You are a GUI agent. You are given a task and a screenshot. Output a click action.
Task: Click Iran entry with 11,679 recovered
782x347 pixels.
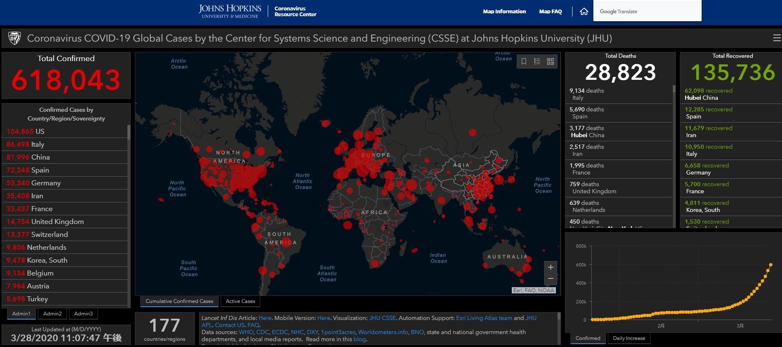pos(732,132)
